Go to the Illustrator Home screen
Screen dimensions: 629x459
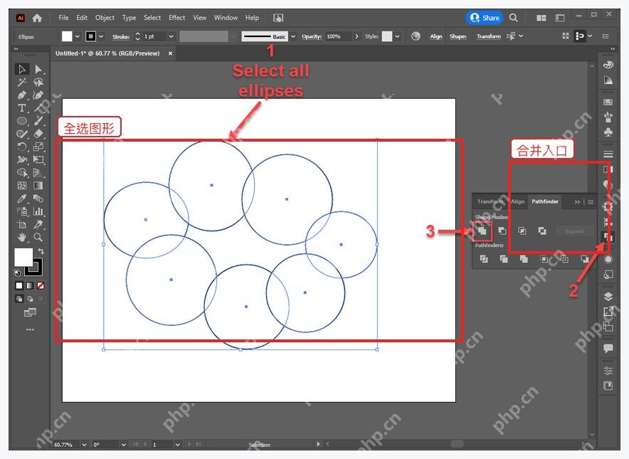tap(37, 18)
